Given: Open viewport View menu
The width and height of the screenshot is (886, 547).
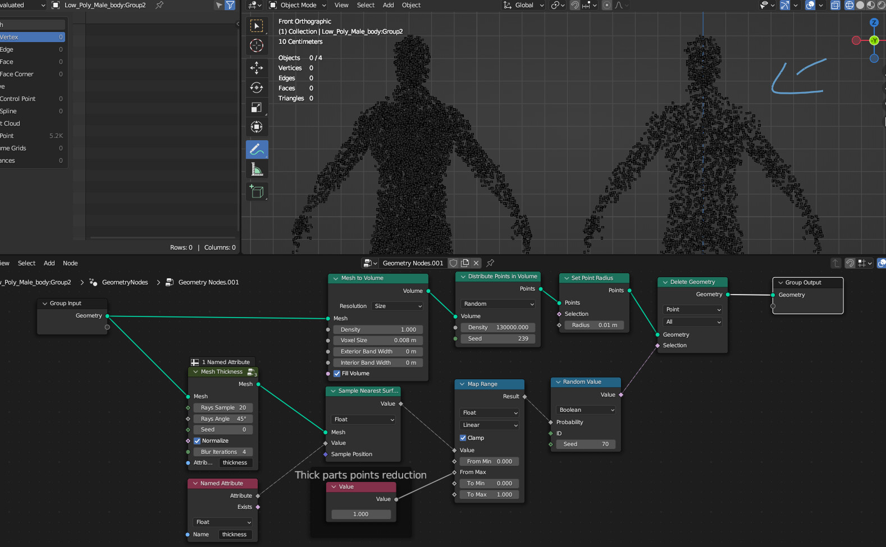Looking at the screenshot, I should click(x=341, y=5).
